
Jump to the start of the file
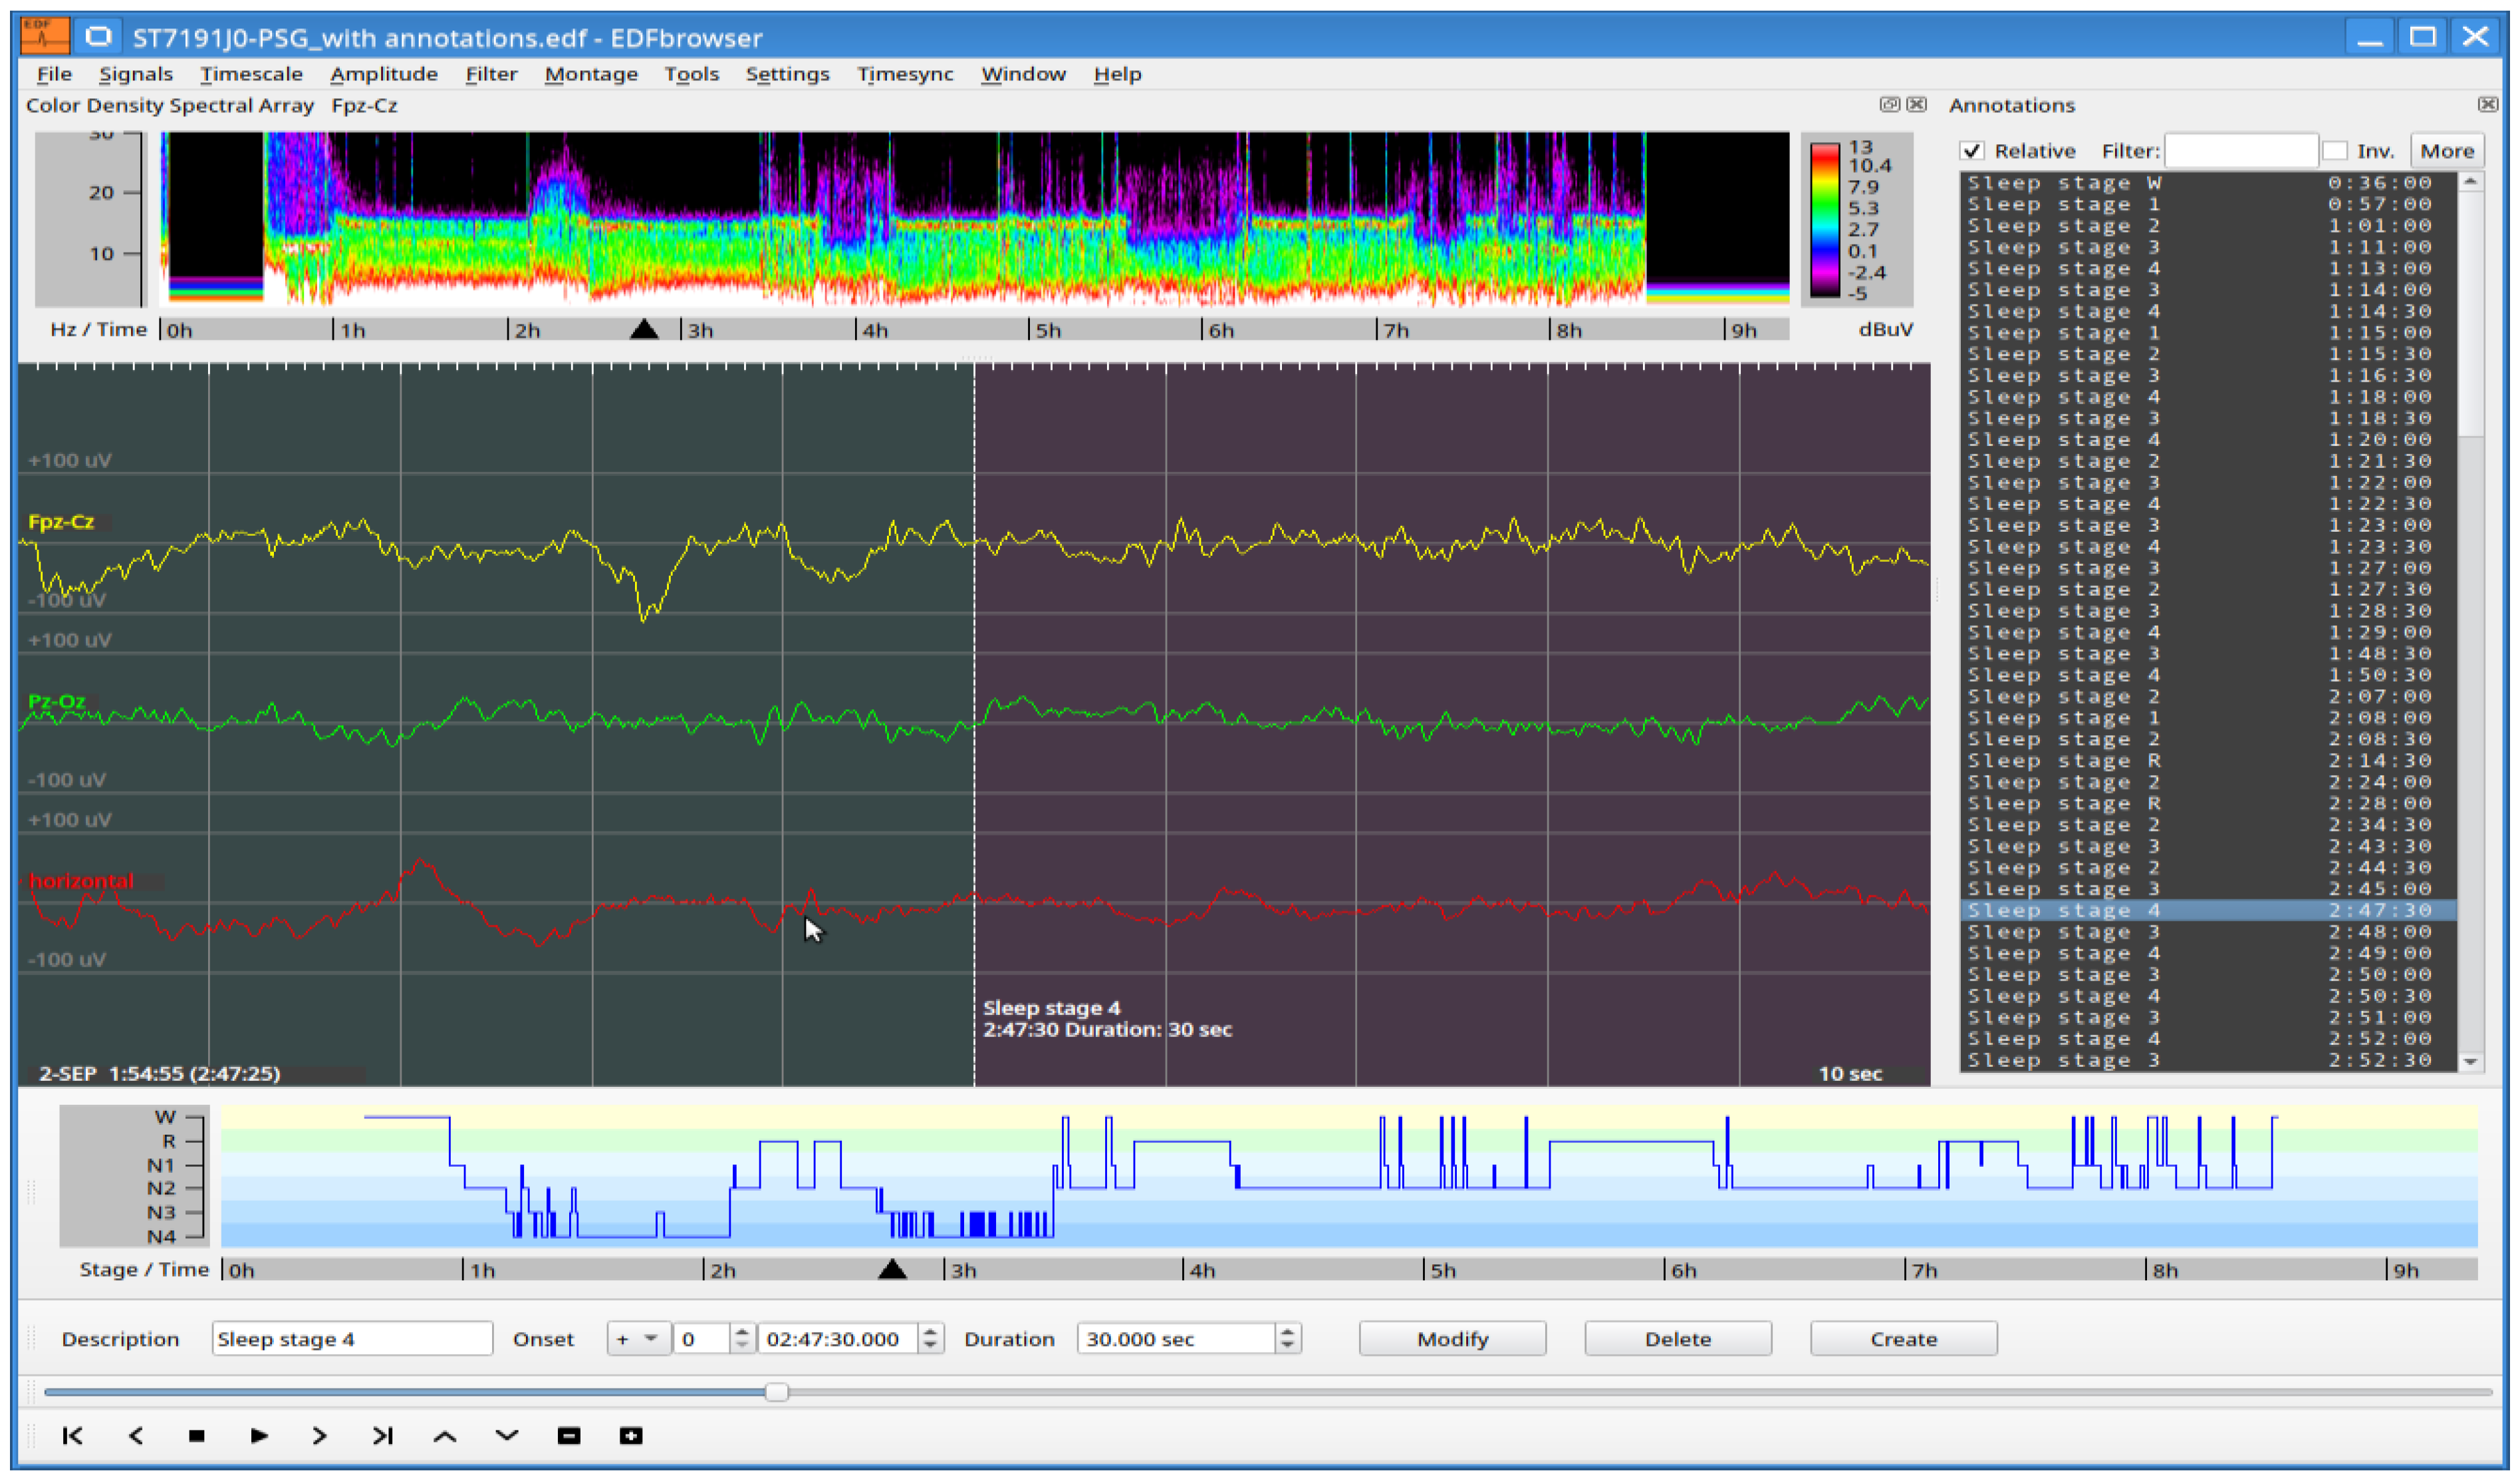(x=72, y=1436)
